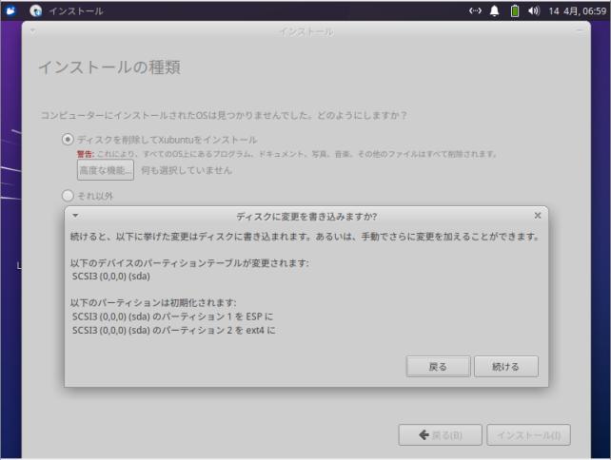Click the インストールの種類 heading
The image size is (611, 460).
pos(109,67)
